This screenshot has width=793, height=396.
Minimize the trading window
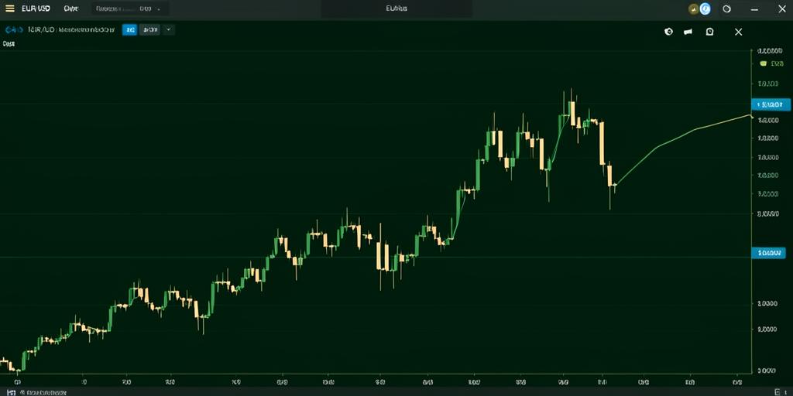tap(754, 9)
